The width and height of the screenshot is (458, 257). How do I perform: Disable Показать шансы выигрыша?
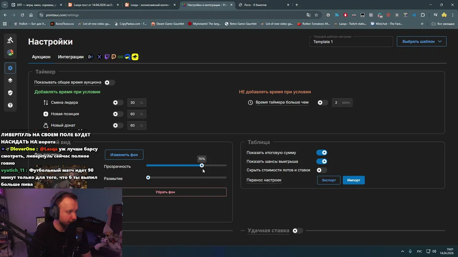click(x=322, y=161)
